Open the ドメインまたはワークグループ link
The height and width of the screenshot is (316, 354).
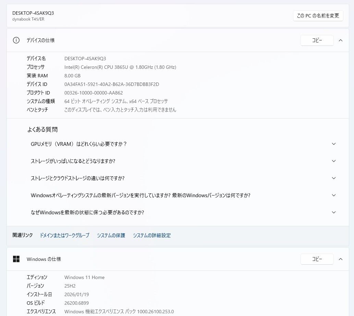pos(64,236)
